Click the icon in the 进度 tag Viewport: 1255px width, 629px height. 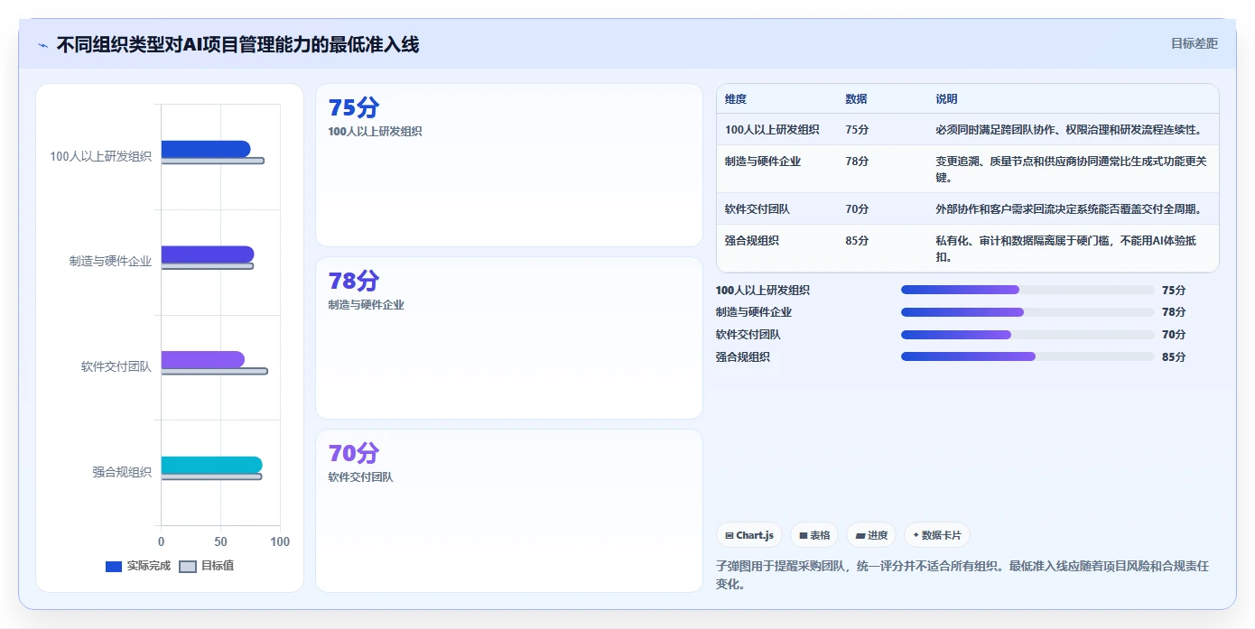(860, 535)
